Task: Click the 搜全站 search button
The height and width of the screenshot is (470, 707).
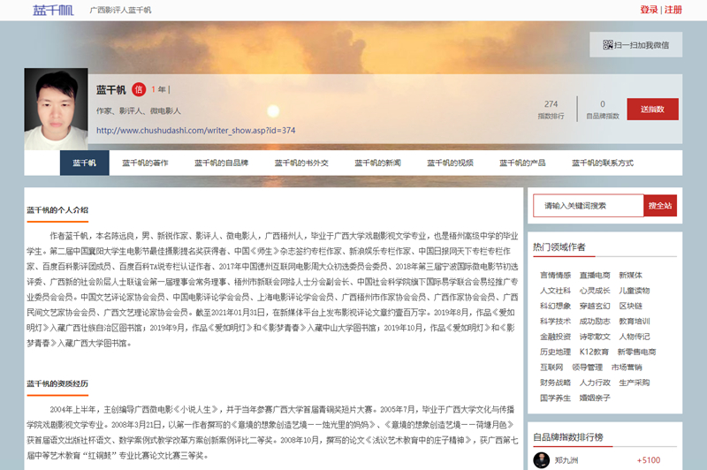Action: (x=660, y=206)
